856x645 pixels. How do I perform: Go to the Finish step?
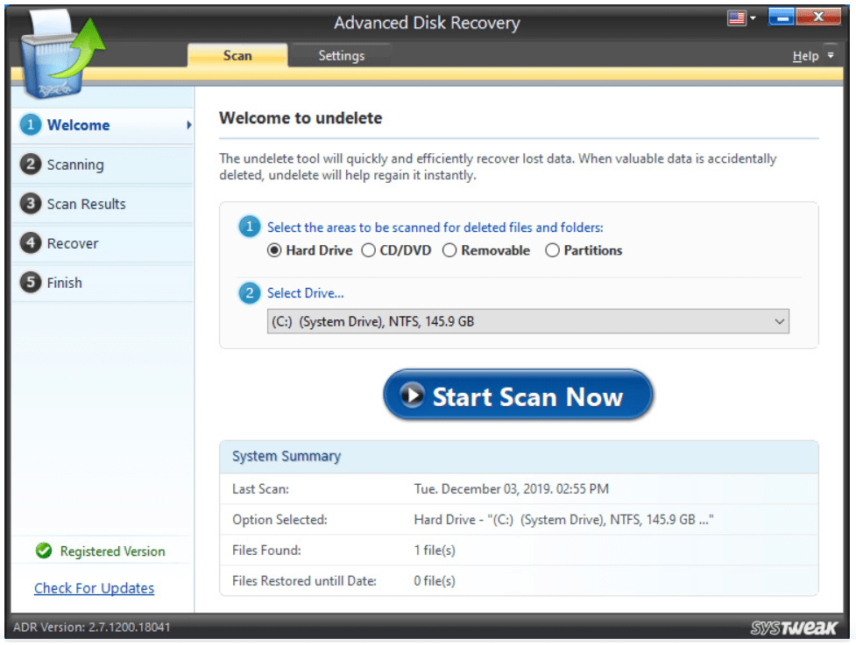coord(103,282)
